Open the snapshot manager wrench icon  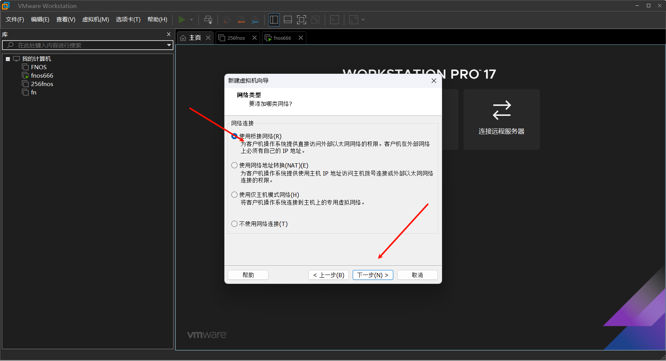(x=255, y=20)
